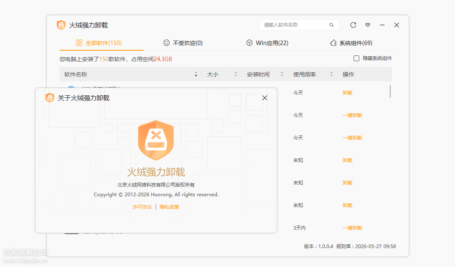
Task: Click the search magnifier icon
Action: pyautogui.click(x=331, y=25)
